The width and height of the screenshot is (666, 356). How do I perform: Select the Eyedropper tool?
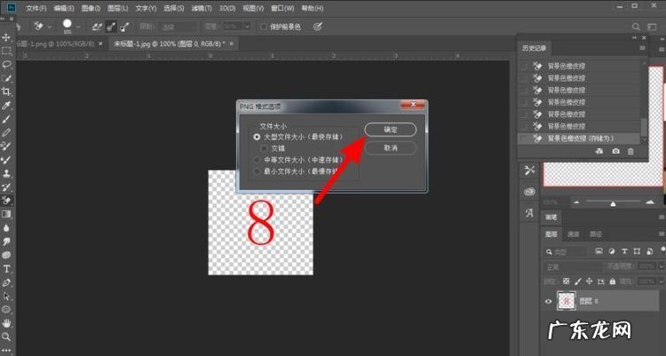7,105
